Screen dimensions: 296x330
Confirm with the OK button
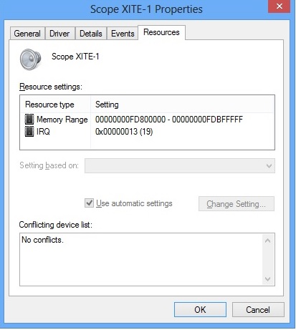pyautogui.click(x=200, y=310)
